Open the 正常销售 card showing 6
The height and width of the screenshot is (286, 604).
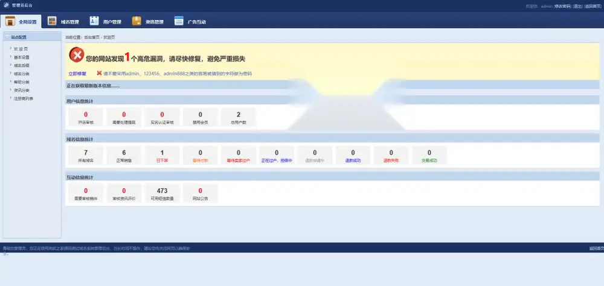(x=124, y=155)
